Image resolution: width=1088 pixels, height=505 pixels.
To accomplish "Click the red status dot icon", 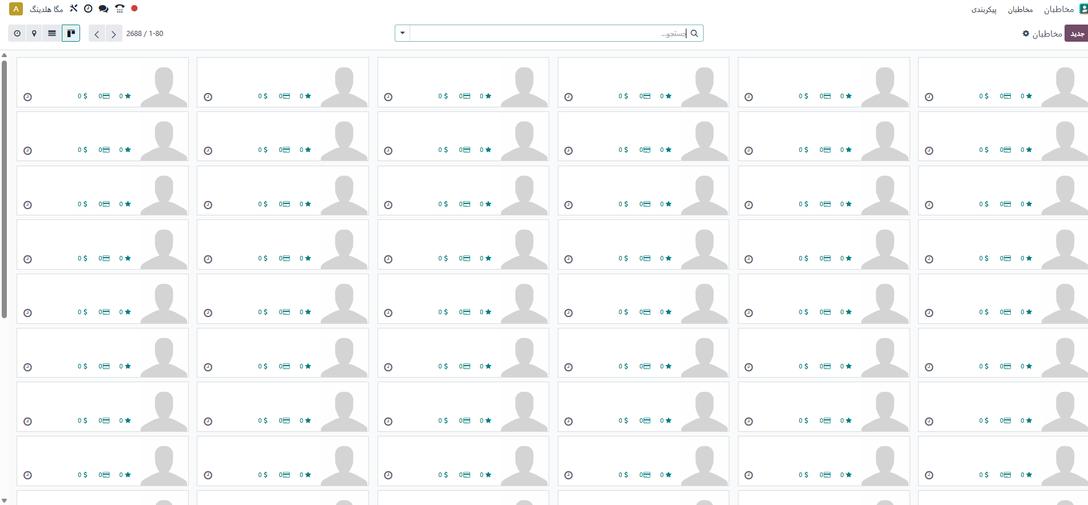I will click(x=134, y=9).
